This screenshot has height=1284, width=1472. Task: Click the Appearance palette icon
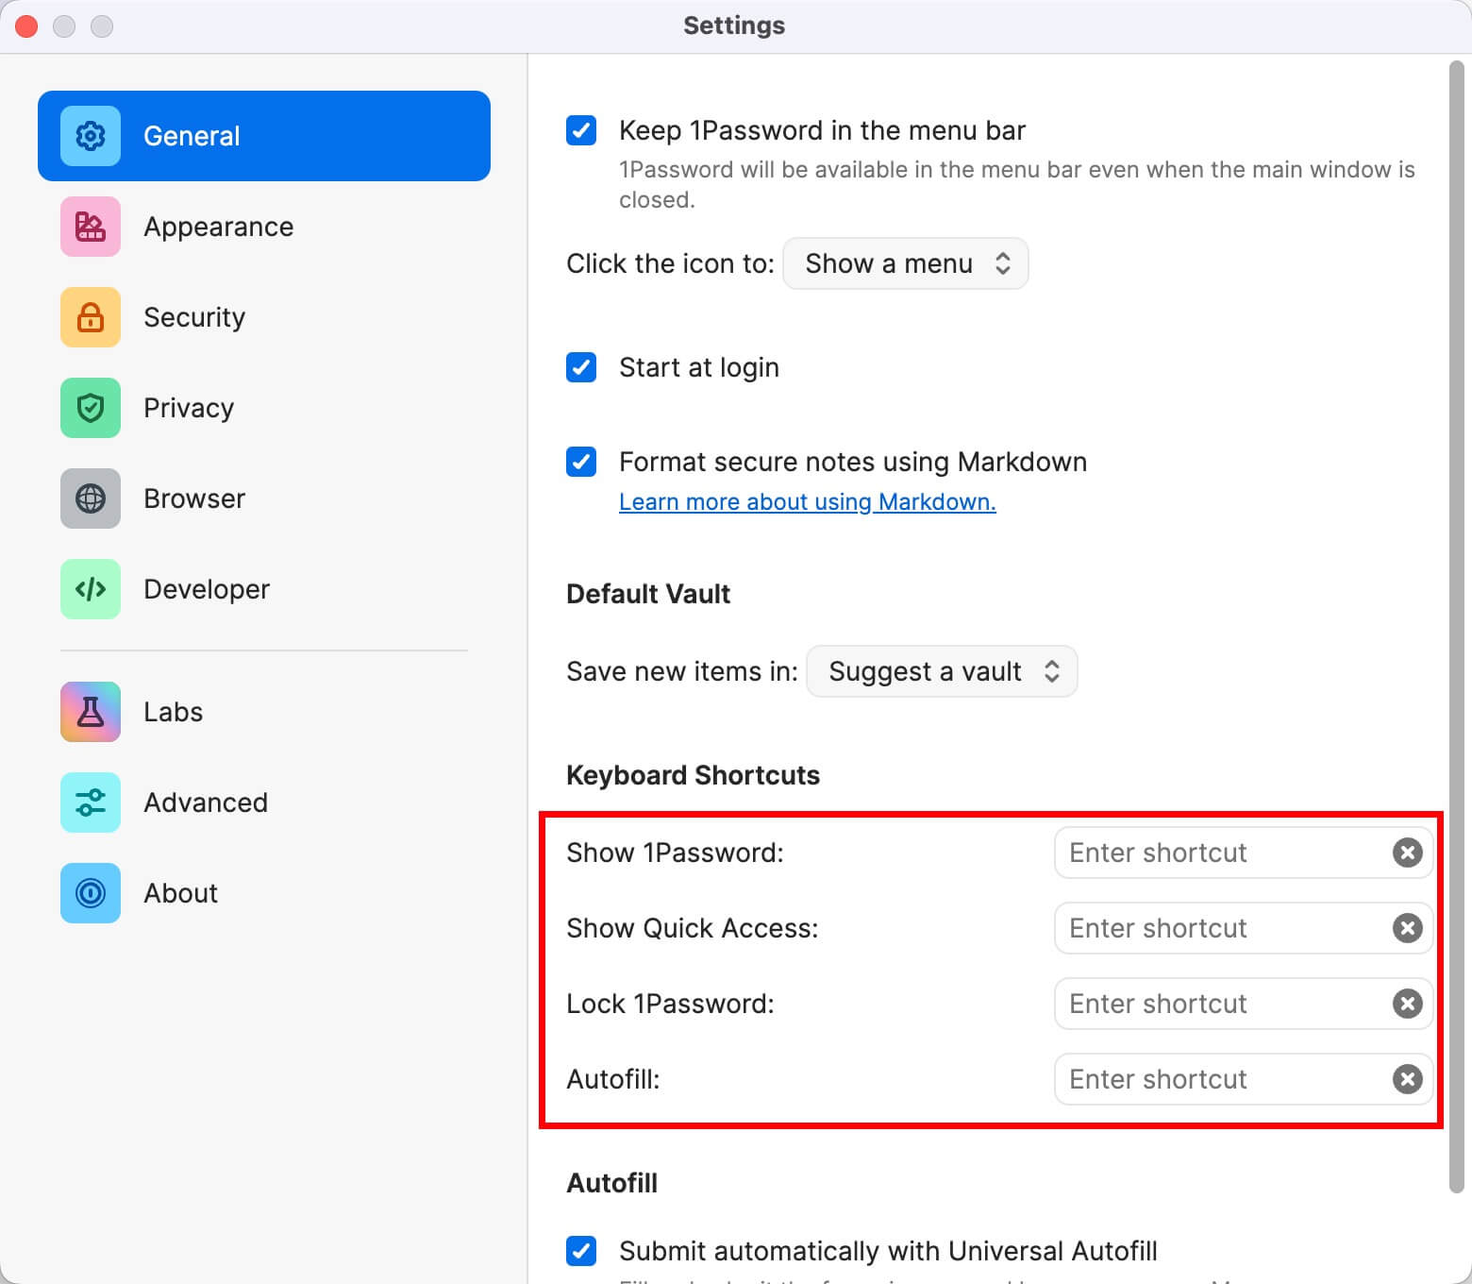(91, 227)
